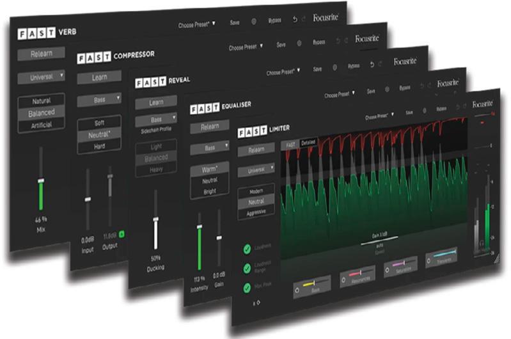Click the Gain slider handle in FAST Equaliser
The height and width of the screenshot is (339, 511).
pyautogui.click(x=219, y=238)
